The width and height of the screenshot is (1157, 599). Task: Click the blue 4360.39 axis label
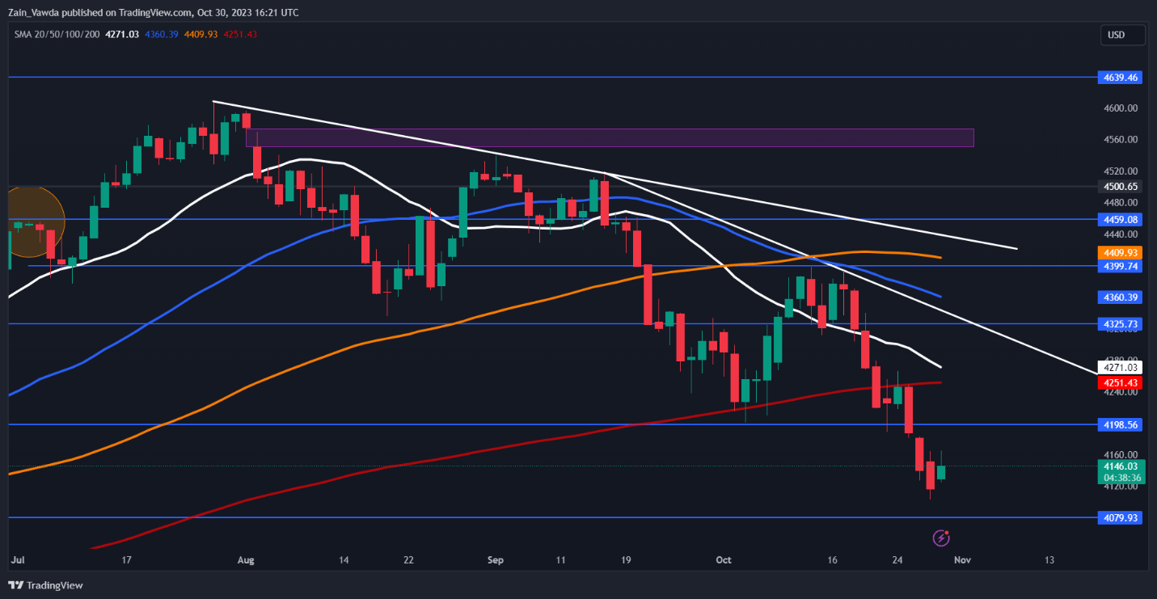pos(1120,297)
